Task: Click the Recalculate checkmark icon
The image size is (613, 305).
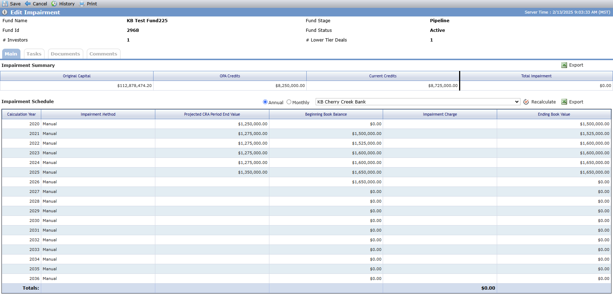Action: point(526,102)
